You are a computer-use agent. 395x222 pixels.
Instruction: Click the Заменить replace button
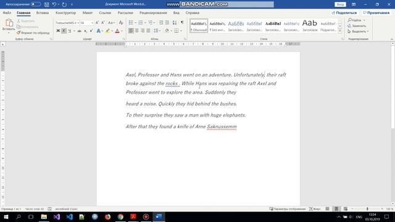(357, 26)
